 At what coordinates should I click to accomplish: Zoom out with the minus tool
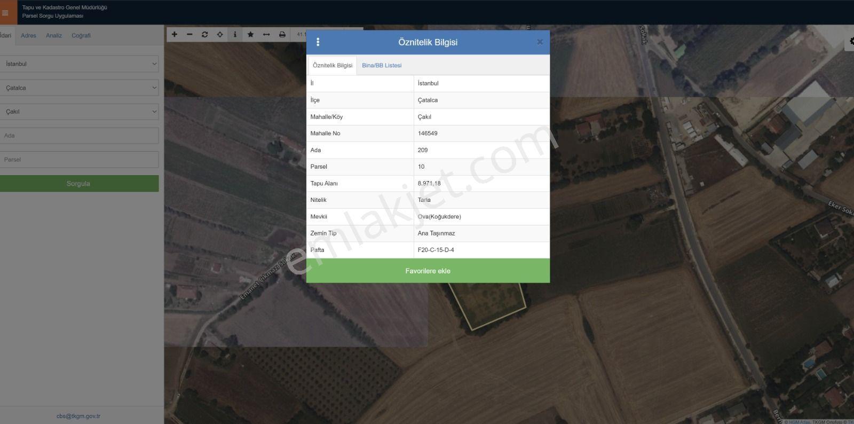tap(189, 34)
